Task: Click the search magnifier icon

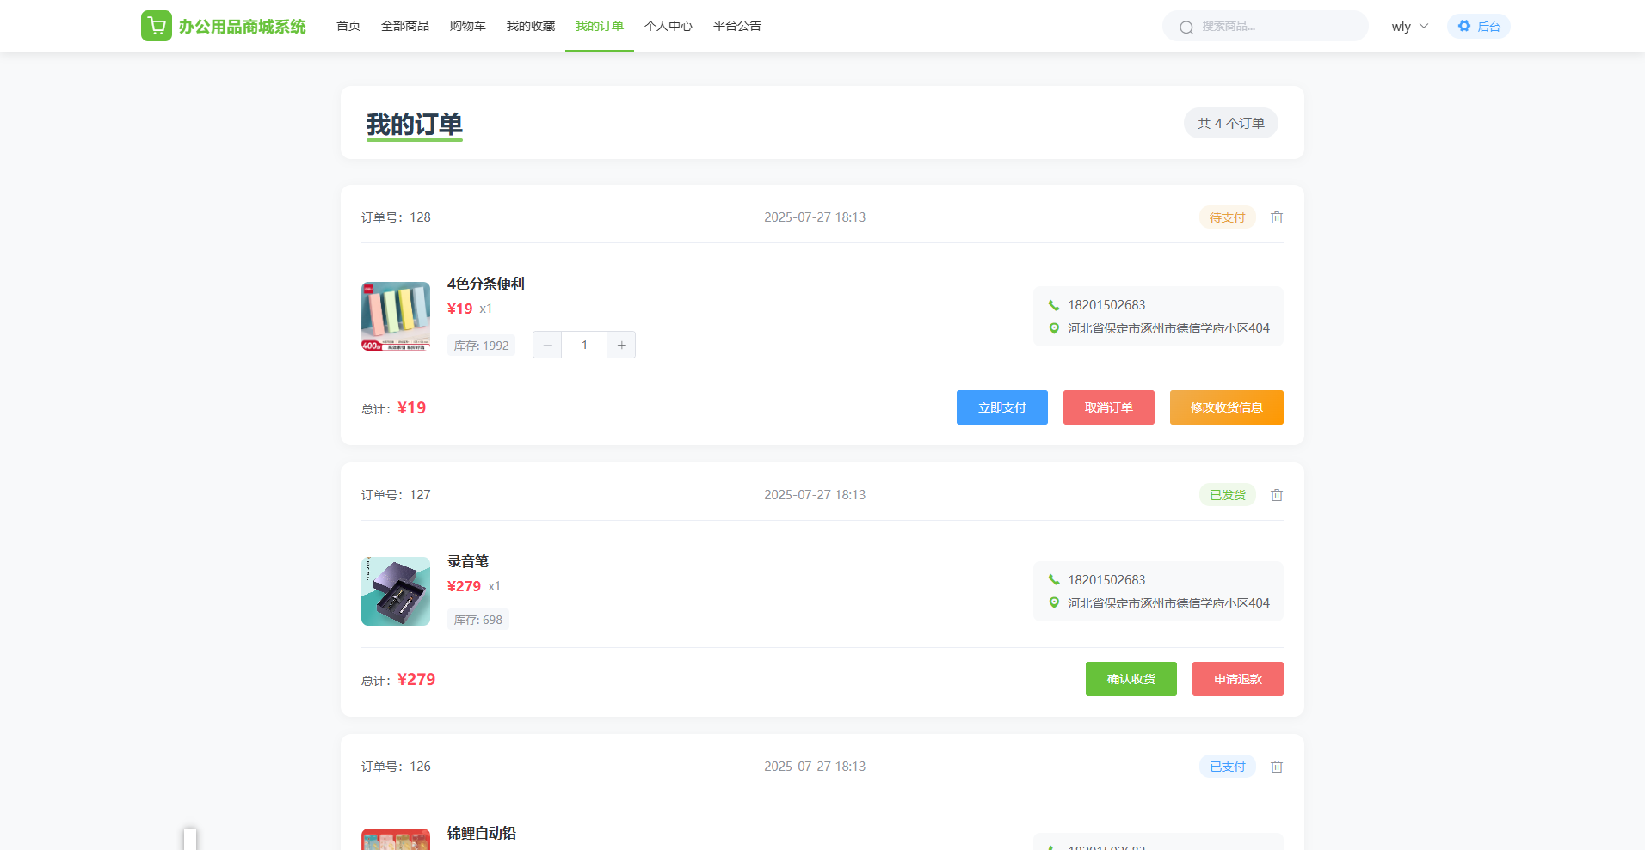Action: tap(1186, 27)
